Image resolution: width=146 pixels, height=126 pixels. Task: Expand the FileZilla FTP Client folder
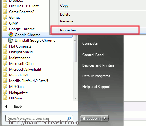pos(24,6)
